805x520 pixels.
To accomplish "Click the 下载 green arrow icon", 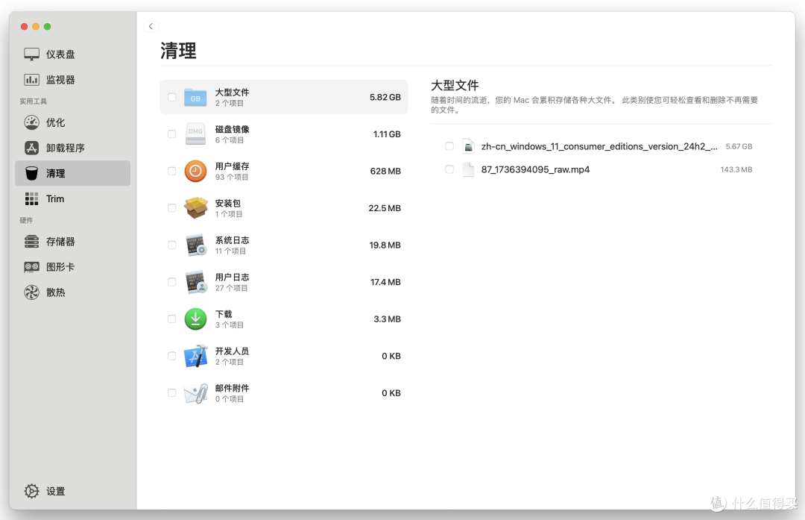I will tap(195, 319).
